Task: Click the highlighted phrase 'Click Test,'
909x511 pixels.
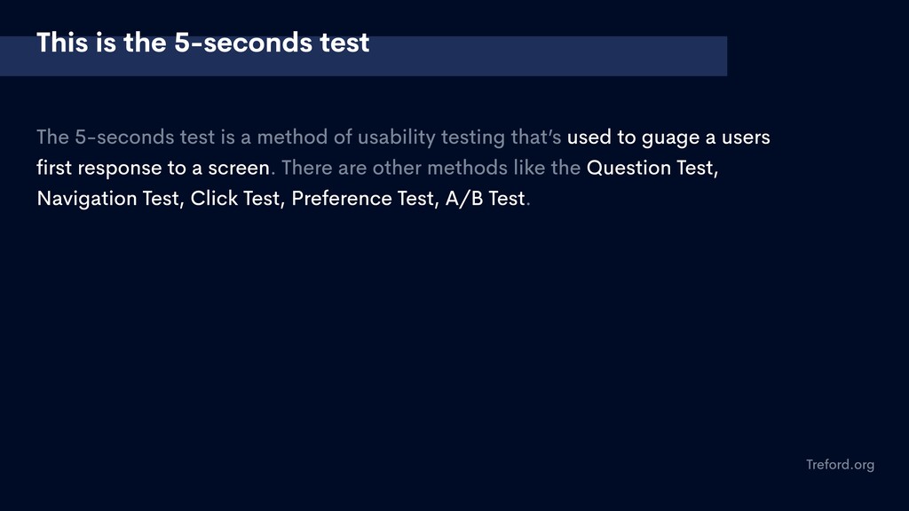Action: [238, 199]
